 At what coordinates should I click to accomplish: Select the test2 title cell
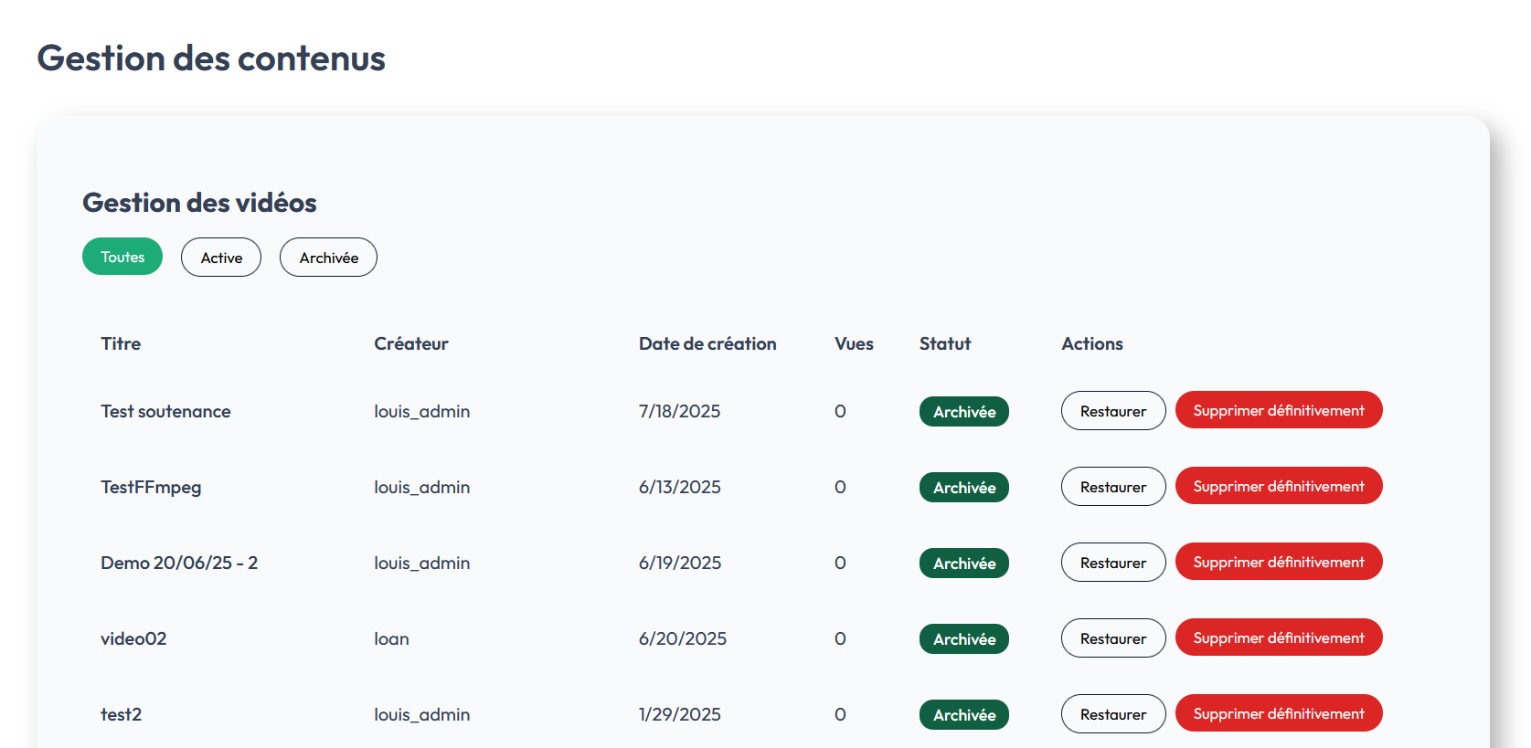pyautogui.click(x=121, y=714)
